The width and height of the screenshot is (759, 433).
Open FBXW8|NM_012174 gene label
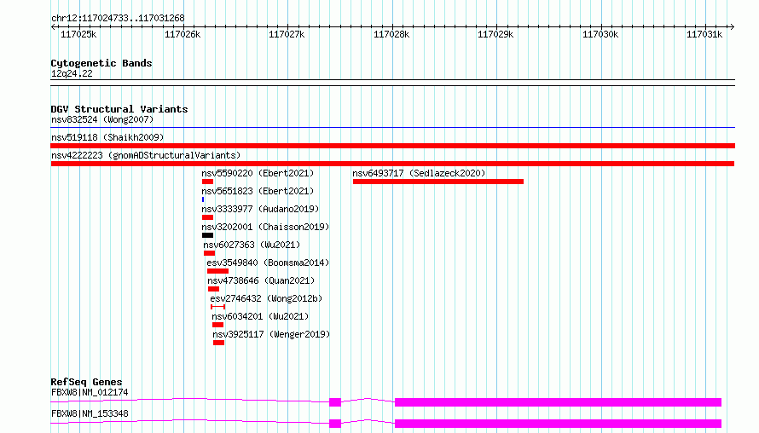click(x=90, y=392)
